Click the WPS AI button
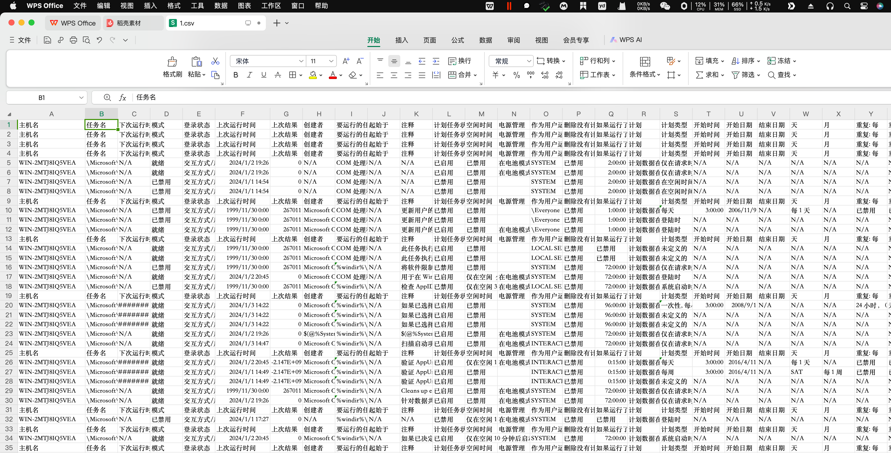891x453 pixels. [626, 40]
